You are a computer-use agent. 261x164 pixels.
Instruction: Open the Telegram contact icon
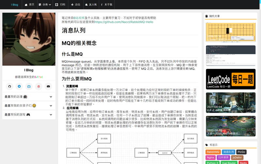click(x=19, y=86)
